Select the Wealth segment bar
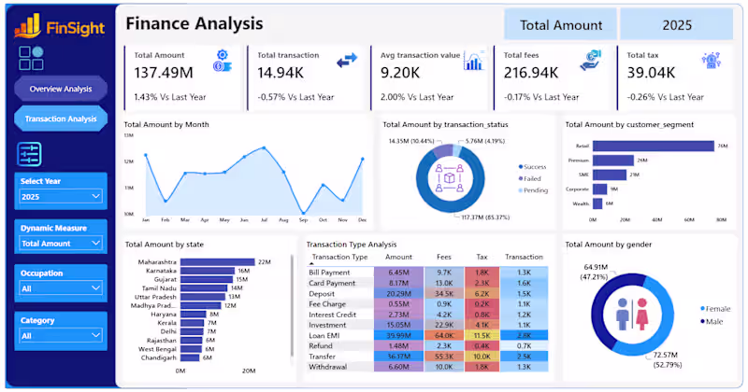This screenshot has height=392, width=748. tap(597, 203)
